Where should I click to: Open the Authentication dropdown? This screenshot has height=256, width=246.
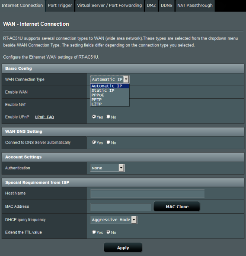(107, 168)
